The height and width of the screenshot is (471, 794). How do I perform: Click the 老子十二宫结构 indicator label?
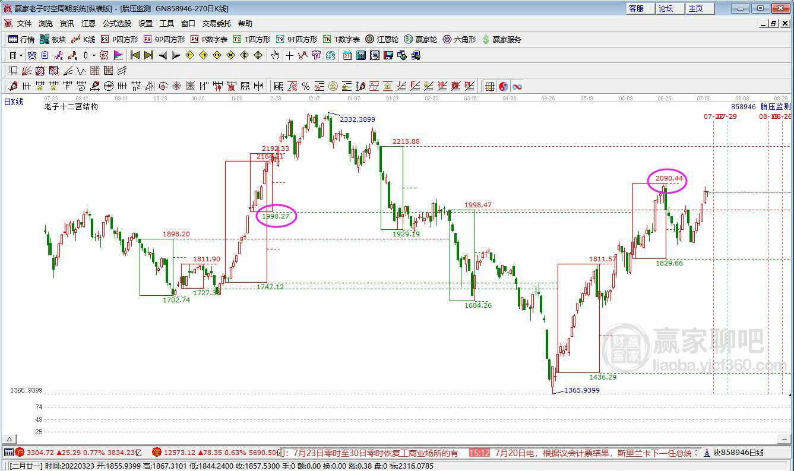[x=71, y=107]
